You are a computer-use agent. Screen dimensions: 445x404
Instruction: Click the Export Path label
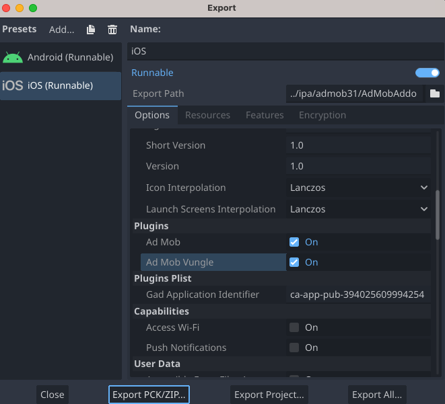tap(158, 93)
